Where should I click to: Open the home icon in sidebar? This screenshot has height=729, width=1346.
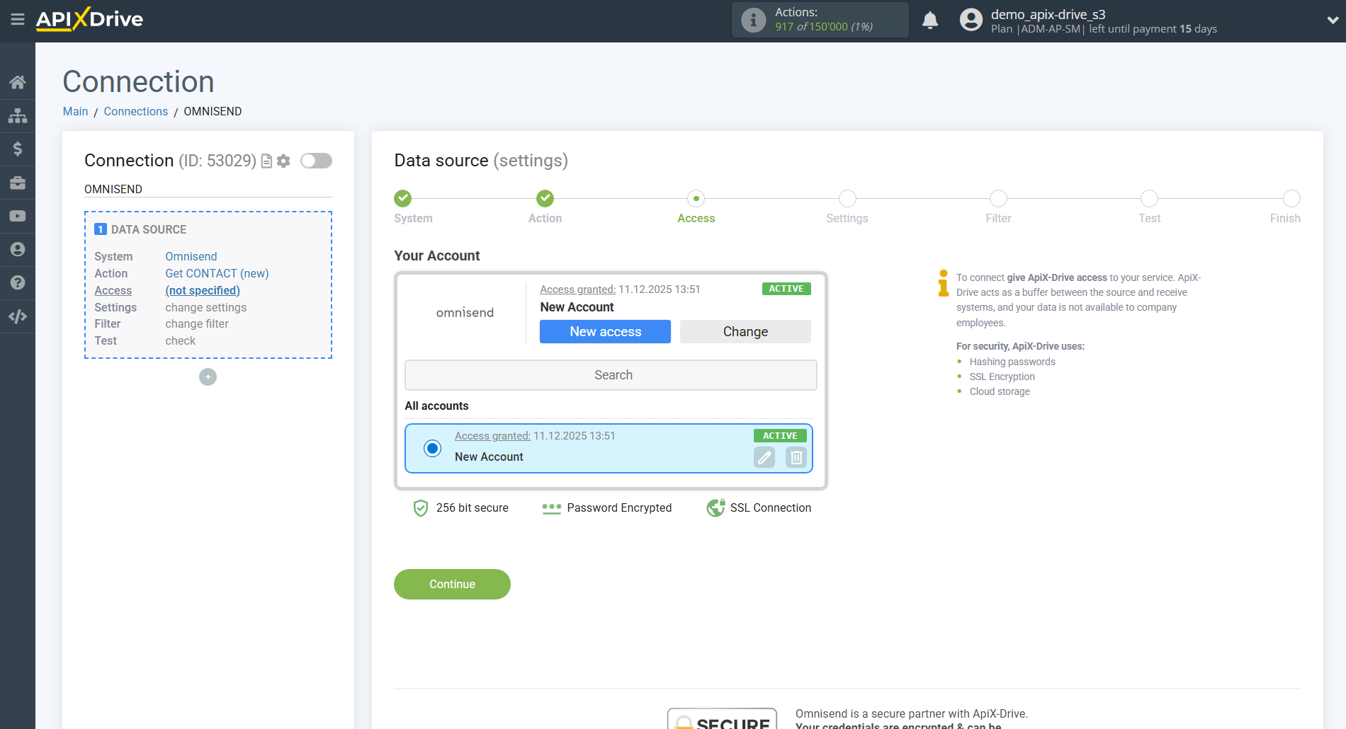[18, 81]
